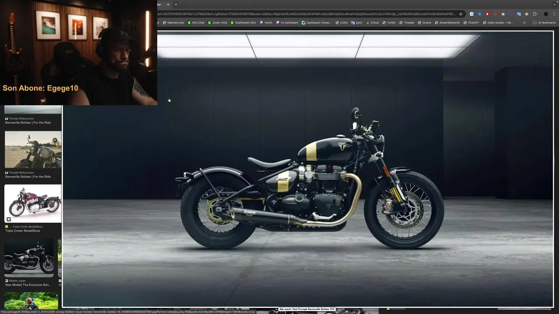Click the blue circular extension icon
This screenshot has height=314, width=559.
[x=480, y=14]
